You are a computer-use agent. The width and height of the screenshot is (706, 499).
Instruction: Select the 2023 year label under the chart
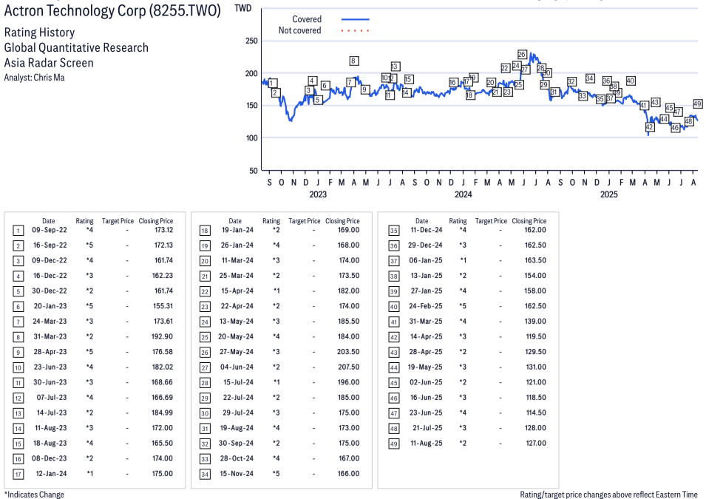(318, 194)
